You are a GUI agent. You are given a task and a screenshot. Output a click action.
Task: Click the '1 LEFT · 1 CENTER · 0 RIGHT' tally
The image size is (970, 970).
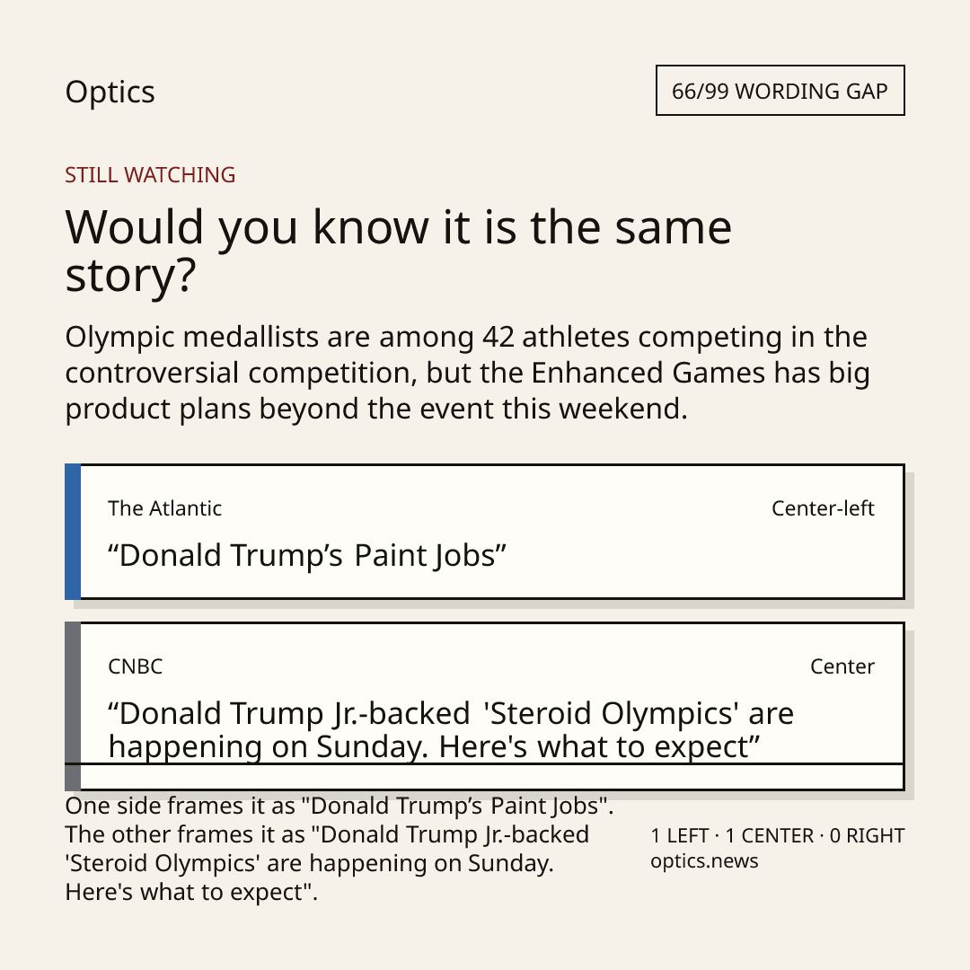tap(778, 836)
